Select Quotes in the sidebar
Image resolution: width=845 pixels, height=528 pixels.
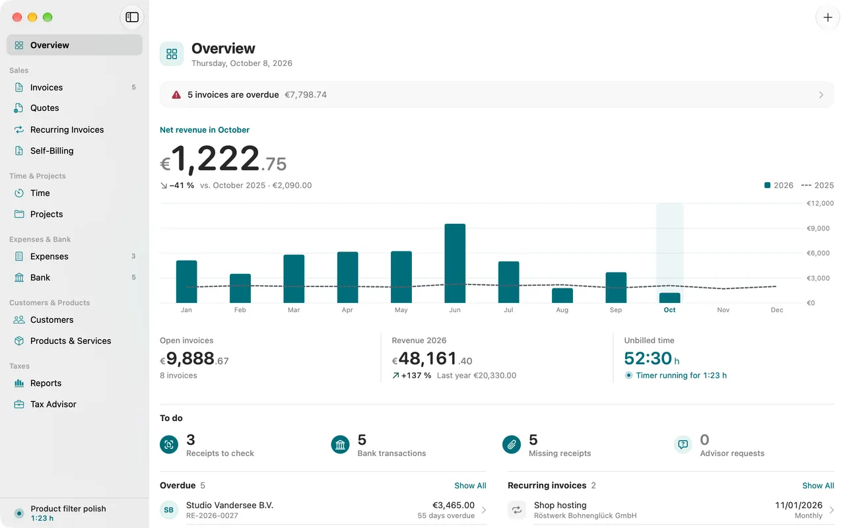click(x=75, y=108)
